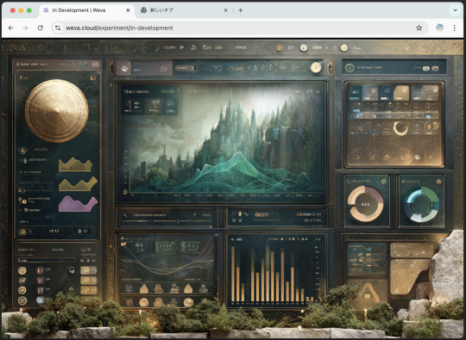Toggle the upper switch in lower-left panel
This screenshot has height=340, width=466.
tap(86, 250)
